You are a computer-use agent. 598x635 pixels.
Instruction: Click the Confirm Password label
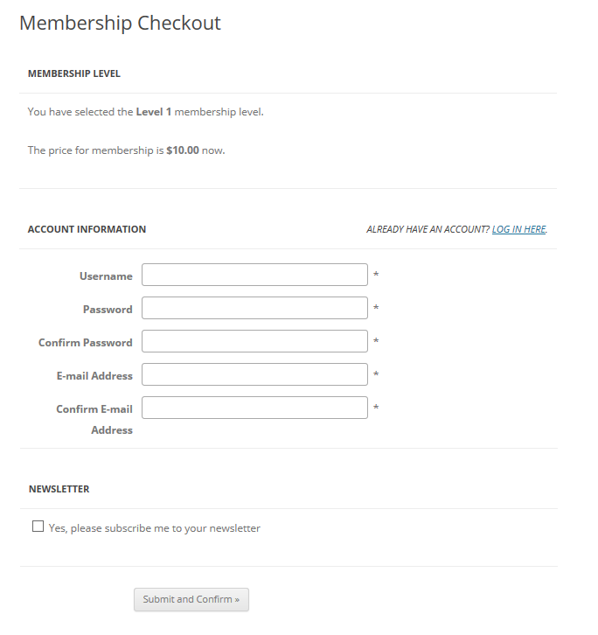(x=86, y=343)
